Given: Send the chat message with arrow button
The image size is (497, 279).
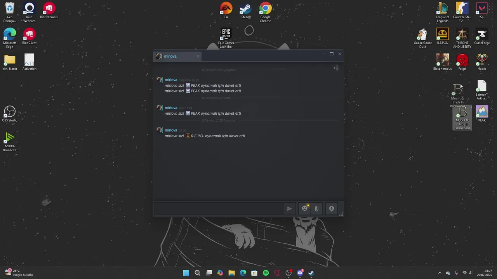Looking at the screenshot, I should coord(289,208).
